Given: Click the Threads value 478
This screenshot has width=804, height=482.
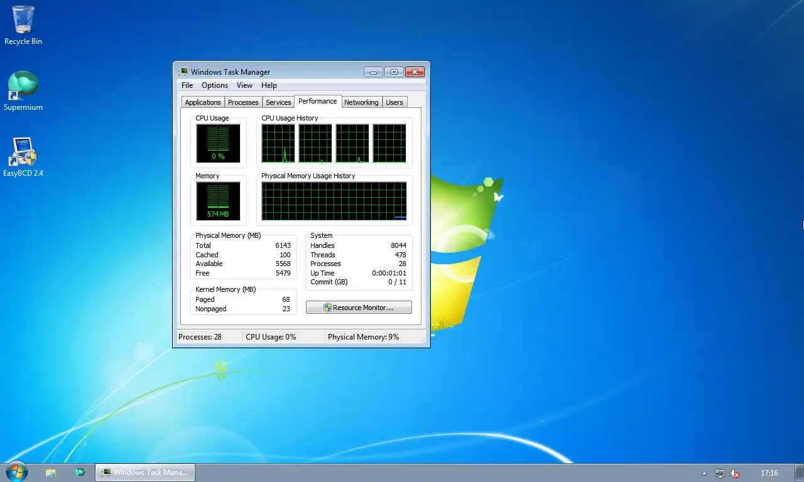Looking at the screenshot, I should [400, 255].
